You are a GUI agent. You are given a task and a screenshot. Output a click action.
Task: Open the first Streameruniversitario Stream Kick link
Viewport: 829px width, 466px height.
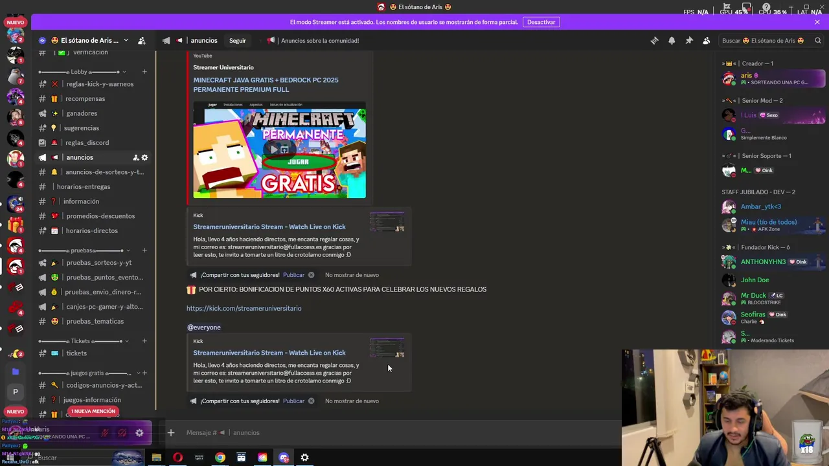[269, 227]
